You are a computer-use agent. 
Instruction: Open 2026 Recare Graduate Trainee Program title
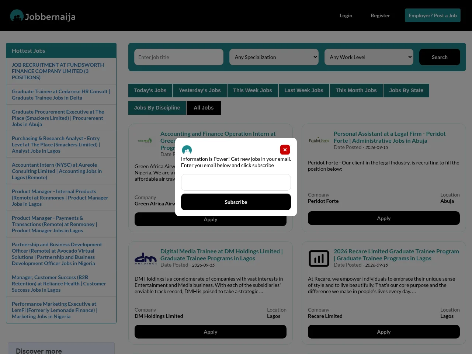[x=396, y=255]
